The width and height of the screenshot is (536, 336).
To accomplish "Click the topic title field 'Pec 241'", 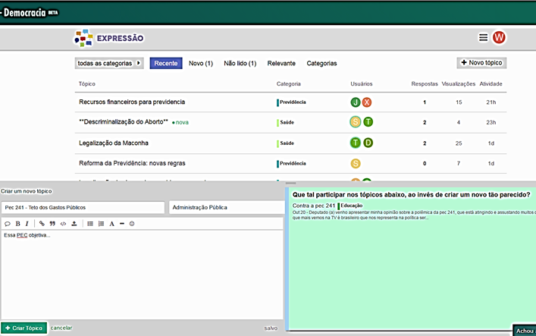I will click(82, 207).
